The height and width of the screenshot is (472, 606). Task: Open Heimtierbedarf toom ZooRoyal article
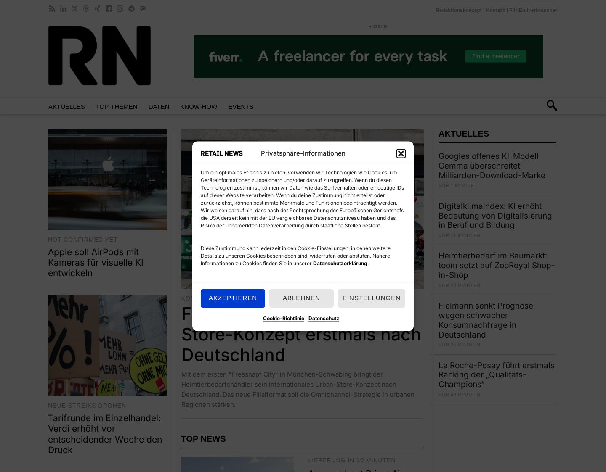click(497, 266)
